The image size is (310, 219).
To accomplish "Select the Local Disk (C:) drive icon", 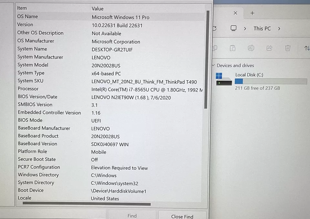I will (x=224, y=80).
